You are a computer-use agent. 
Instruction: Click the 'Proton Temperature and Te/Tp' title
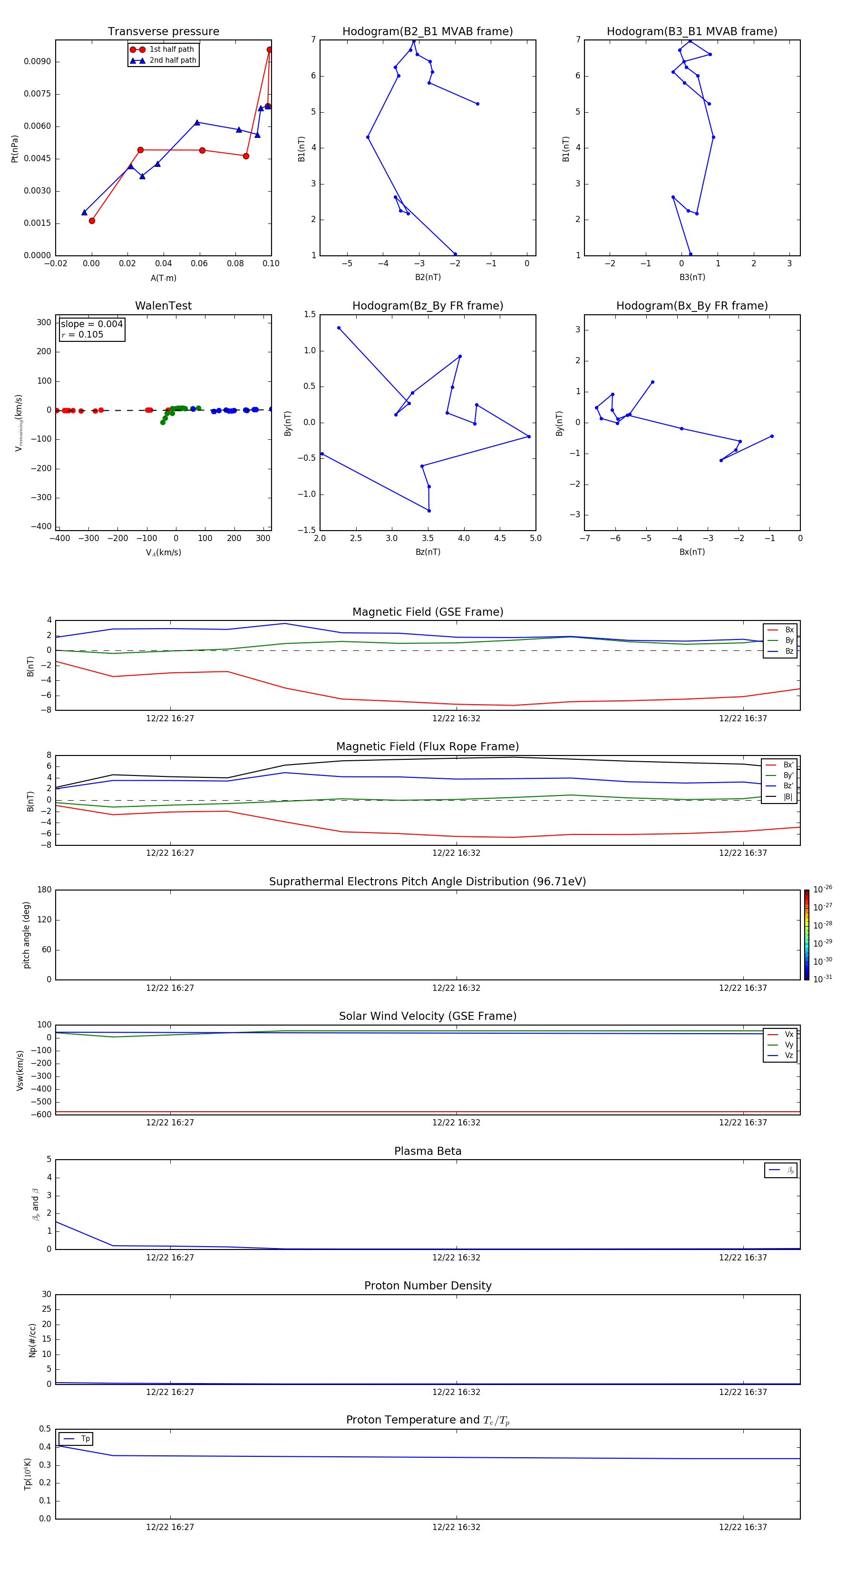point(428,1420)
